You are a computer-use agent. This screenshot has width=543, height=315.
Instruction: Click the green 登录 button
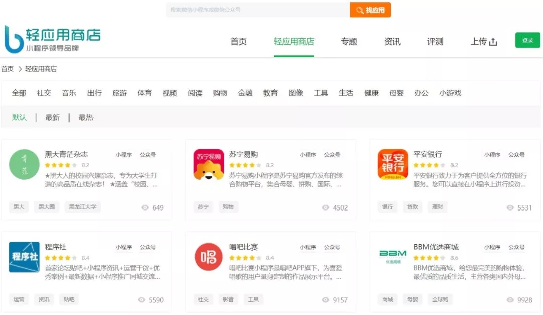527,40
